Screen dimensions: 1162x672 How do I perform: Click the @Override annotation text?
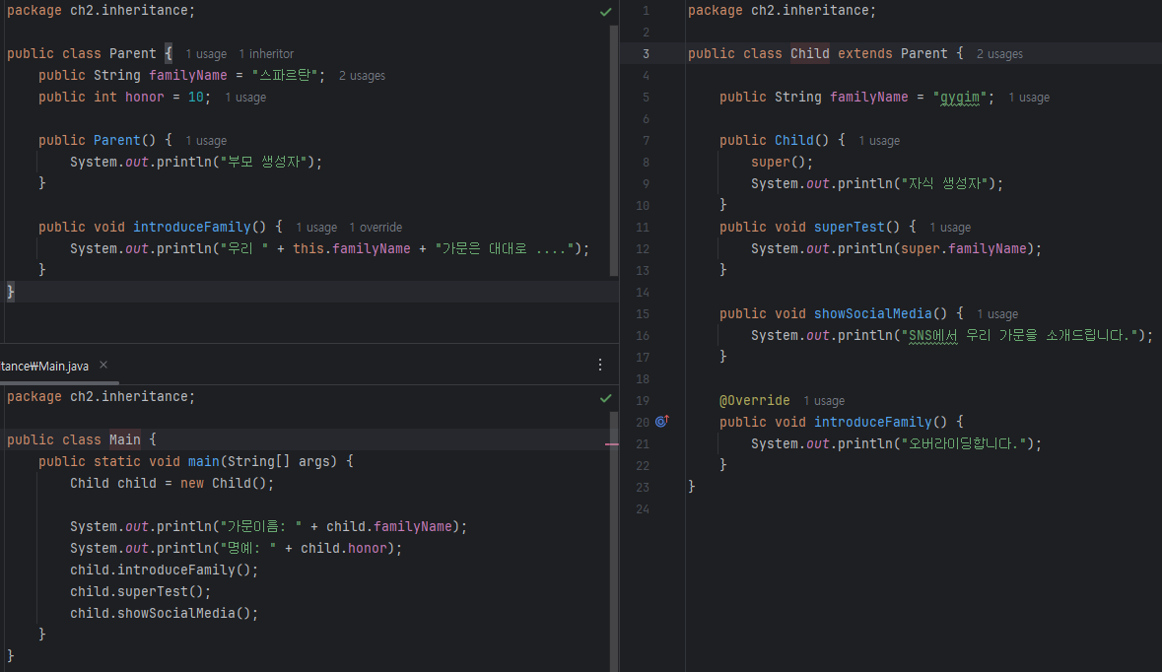point(754,400)
